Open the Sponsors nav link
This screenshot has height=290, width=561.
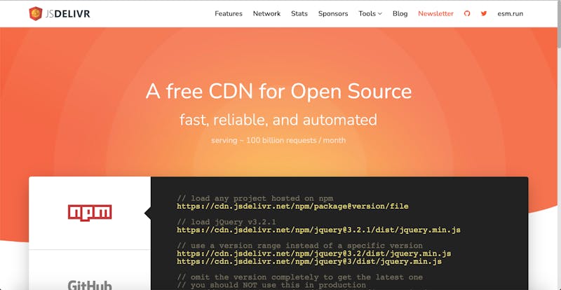[x=333, y=13]
